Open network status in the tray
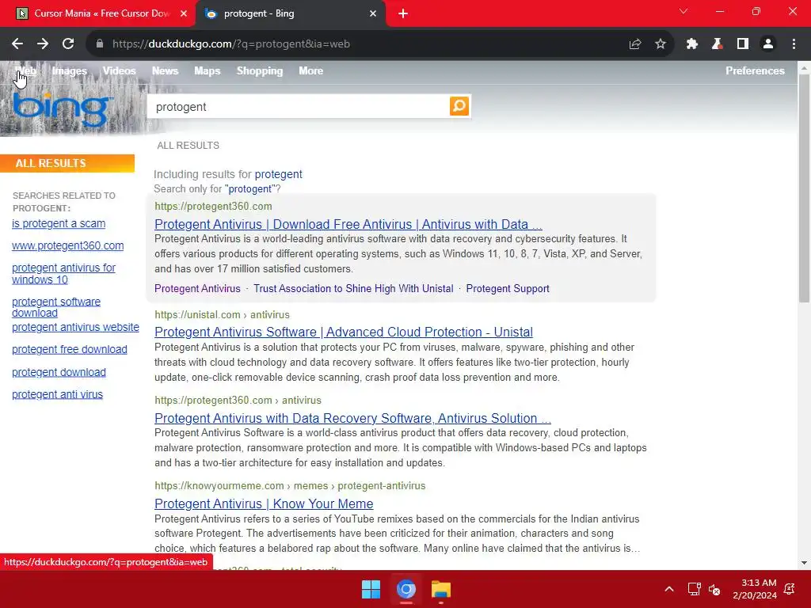 694,589
